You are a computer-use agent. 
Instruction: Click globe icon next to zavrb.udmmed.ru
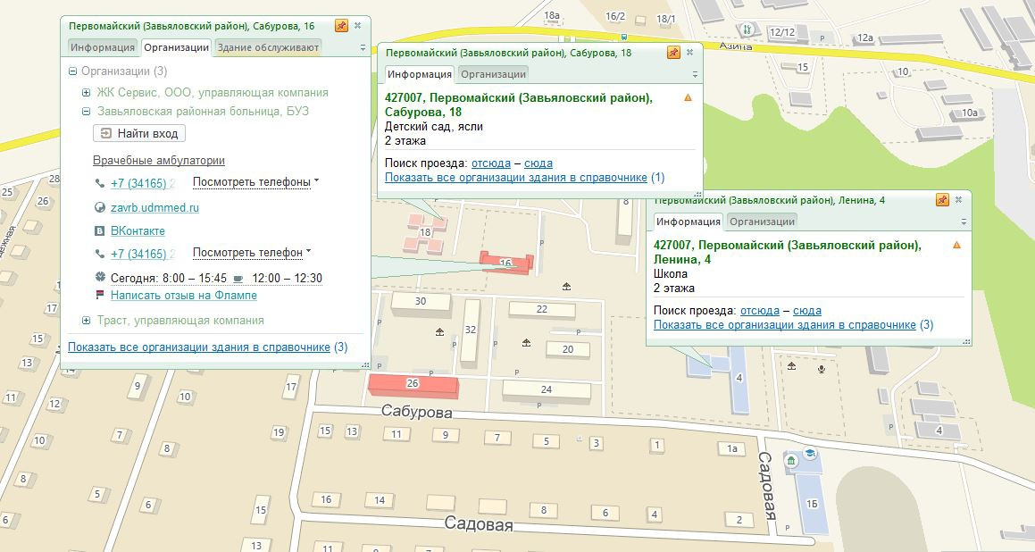point(100,207)
